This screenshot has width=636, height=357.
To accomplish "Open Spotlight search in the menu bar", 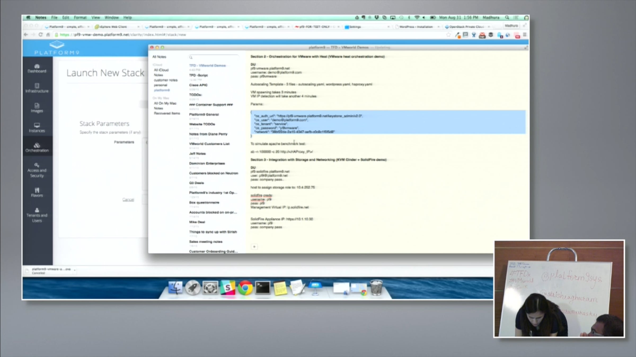I will click(x=507, y=17).
